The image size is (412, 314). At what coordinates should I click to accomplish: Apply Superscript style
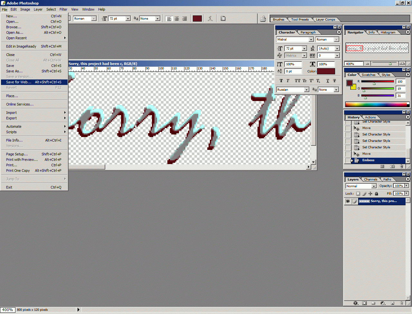[311, 81]
